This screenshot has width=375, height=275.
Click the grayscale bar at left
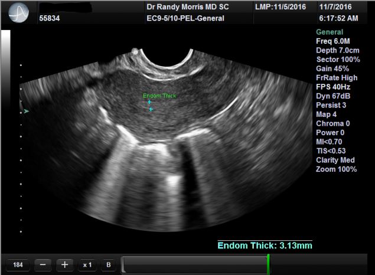pos(5,69)
